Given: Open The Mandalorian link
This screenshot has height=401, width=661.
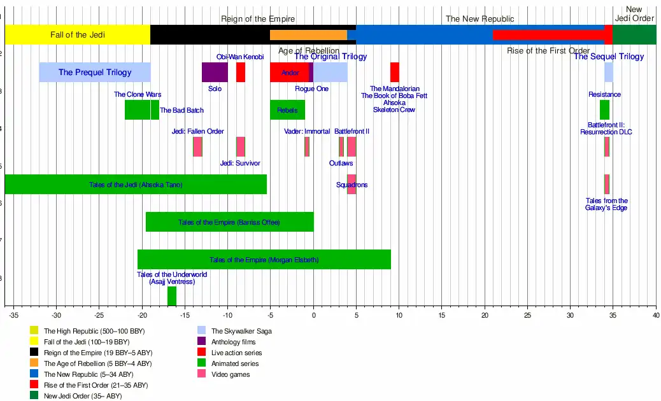Looking at the screenshot, I should pyautogui.click(x=395, y=88).
